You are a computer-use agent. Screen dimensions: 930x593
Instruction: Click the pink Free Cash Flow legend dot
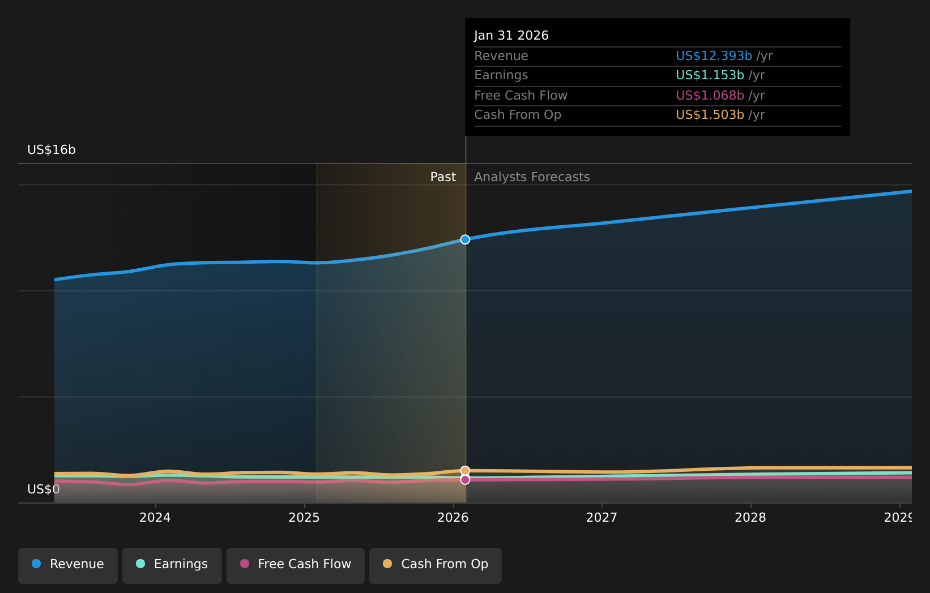244,564
